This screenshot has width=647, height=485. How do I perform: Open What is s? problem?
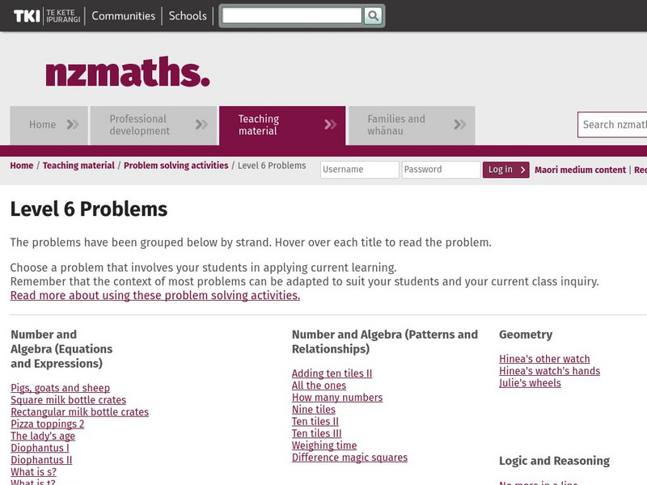coord(33,472)
